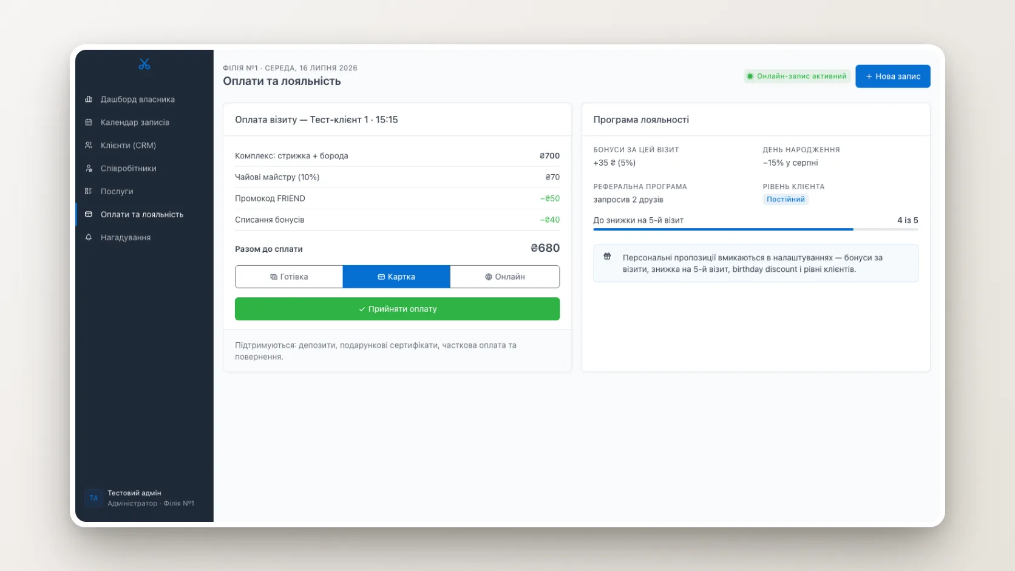Click the Промокод FRIEND line
This screenshot has width=1015, height=571.
pyautogui.click(x=397, y=198)
